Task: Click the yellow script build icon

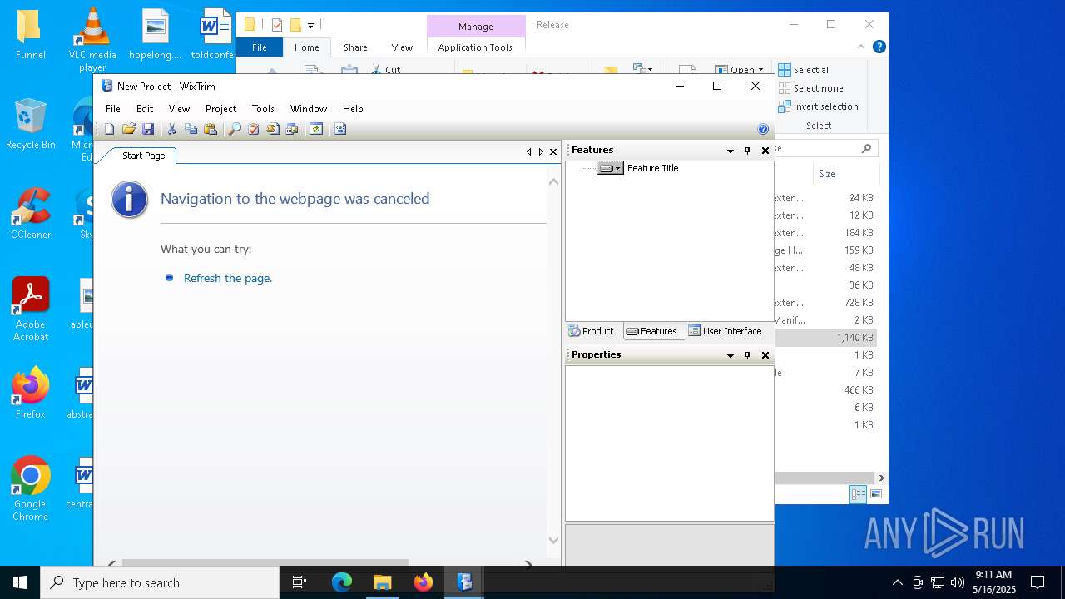Action: point(272,129)
